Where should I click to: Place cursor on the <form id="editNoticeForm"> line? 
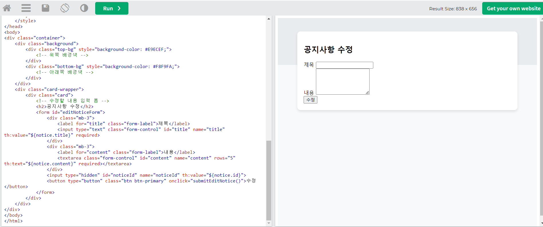[x=71, y=112]
